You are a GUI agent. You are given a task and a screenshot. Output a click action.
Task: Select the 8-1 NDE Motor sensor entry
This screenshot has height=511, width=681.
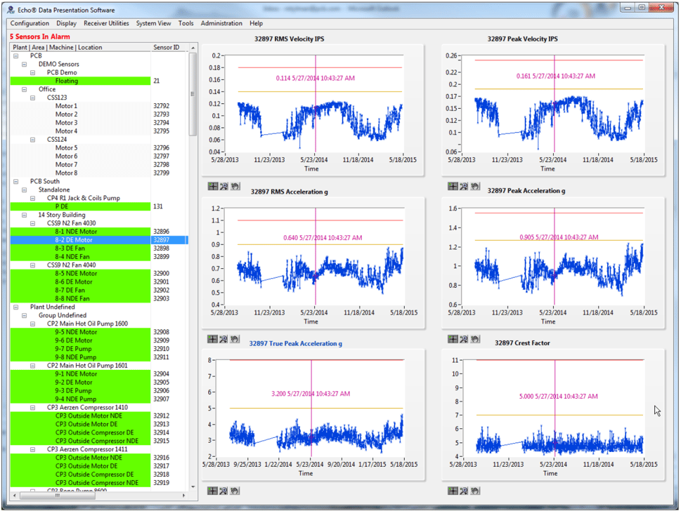click(77, 231)
